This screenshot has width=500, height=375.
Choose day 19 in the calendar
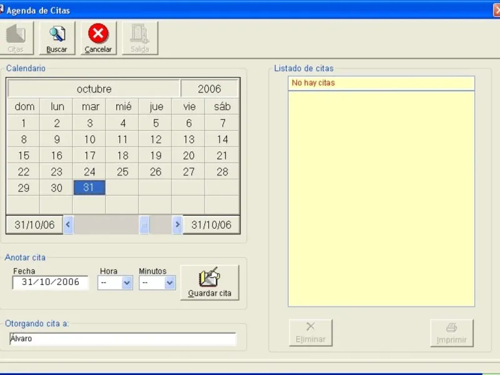[156, 155]
